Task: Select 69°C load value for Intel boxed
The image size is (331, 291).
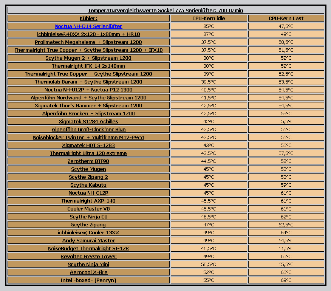Action: click(x=286, y=280)
